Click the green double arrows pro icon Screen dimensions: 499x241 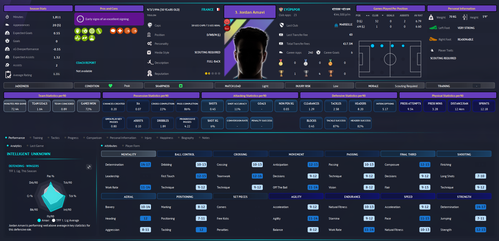coord(85,38)
